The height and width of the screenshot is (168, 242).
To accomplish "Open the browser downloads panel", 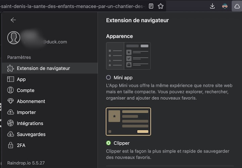I will click(212, 6).
